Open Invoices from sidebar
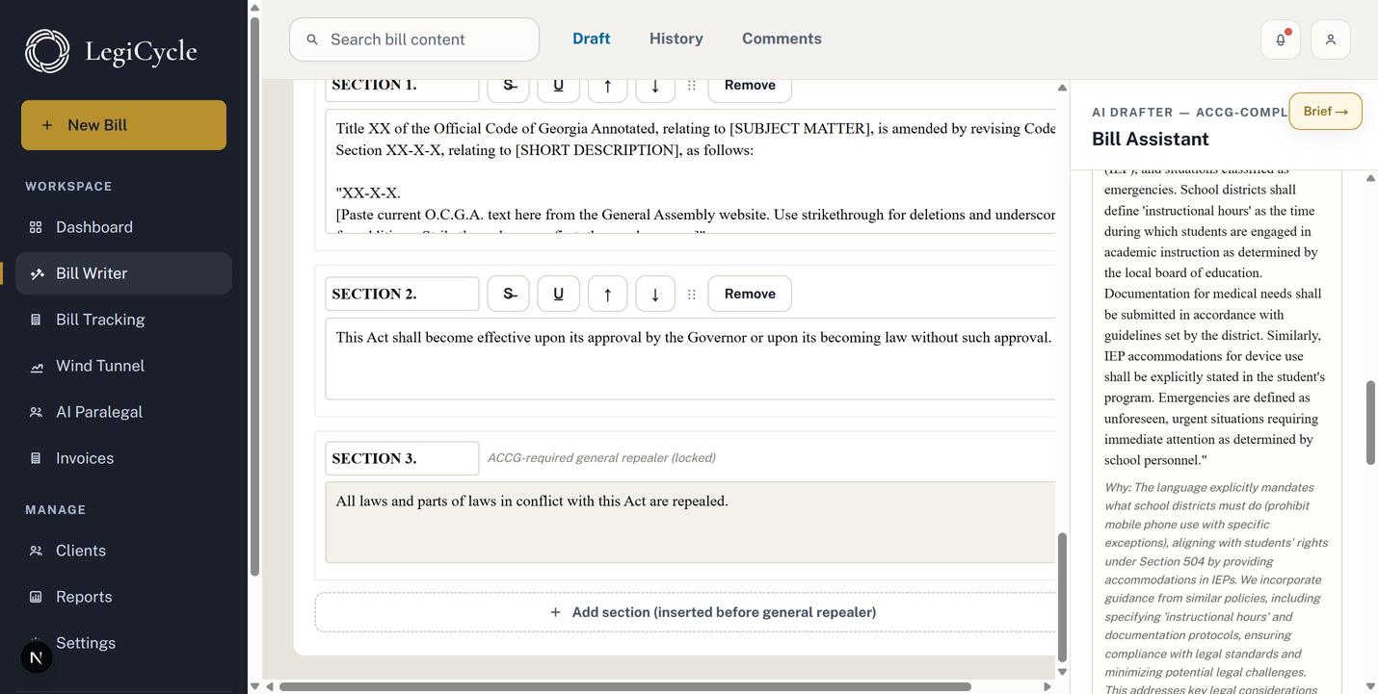The height and width of the screenshot is (694, 1378). pyautogui.click(x=123, y=458)
